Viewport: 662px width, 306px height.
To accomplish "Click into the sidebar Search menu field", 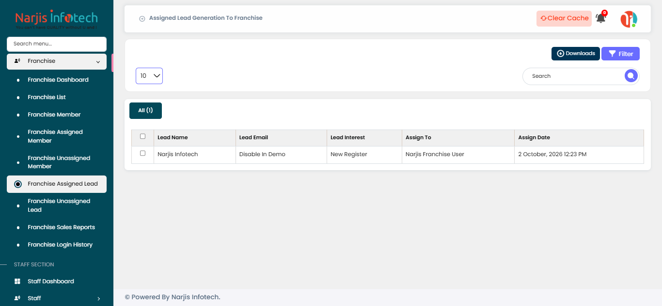I will pyautogui.click(x=57, y=44).
